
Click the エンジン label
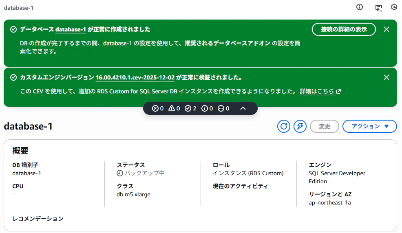(x=320, y=165)
